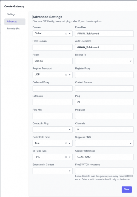
Task: Open the Distinct To dropdown
Action: pos(104,61)
